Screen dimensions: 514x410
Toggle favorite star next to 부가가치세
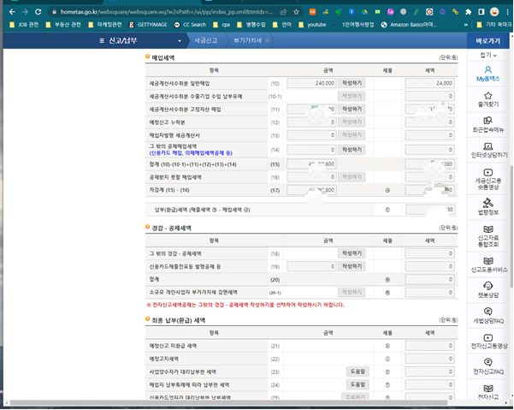(267, 40)
